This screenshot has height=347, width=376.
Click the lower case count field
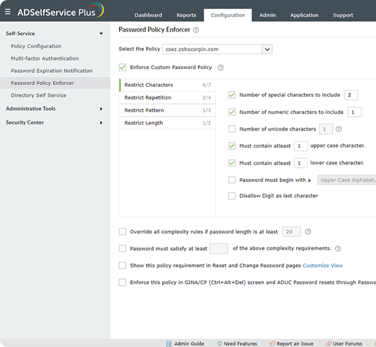(x=301, y=163)
